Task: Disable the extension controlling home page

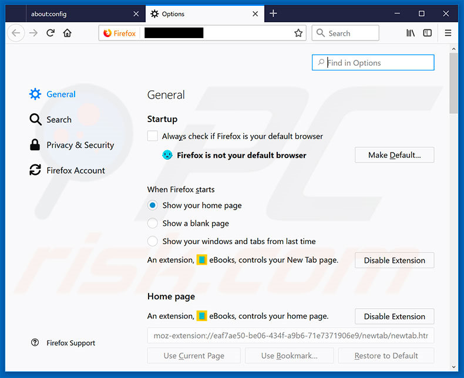Action: 395,316
